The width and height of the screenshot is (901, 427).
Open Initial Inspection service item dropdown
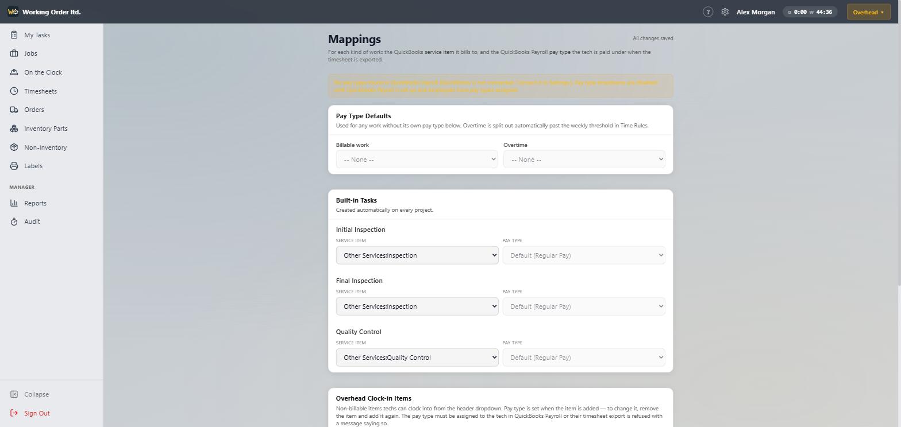coord(417,255)
